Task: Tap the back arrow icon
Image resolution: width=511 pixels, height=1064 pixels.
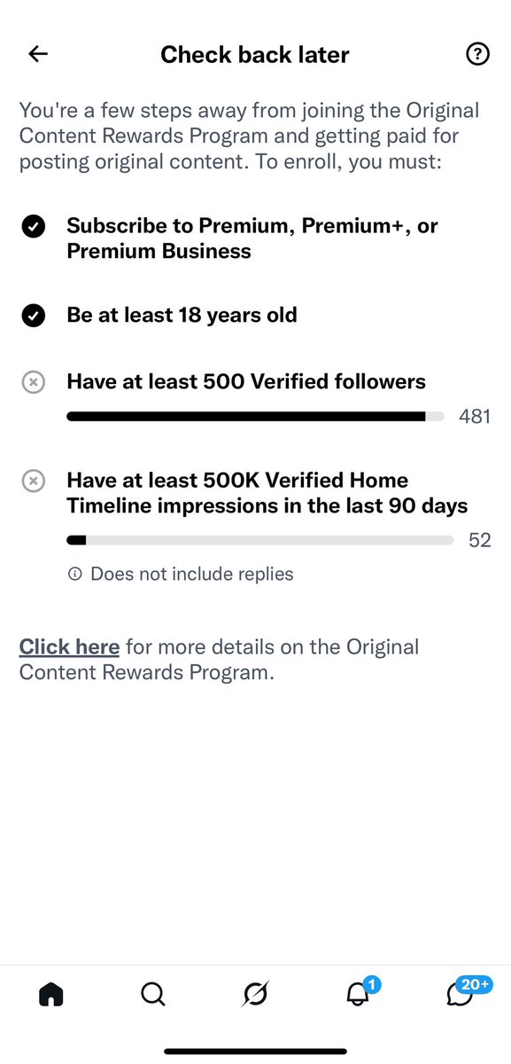Action: coord(38,54)
